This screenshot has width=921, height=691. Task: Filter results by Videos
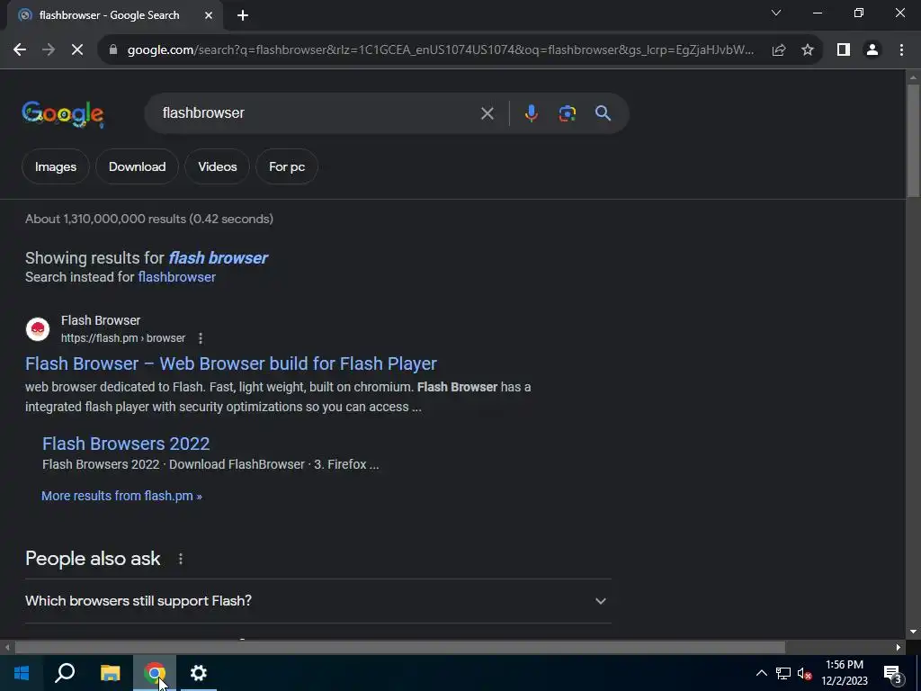pyautogui.click(x=218, y=166)
